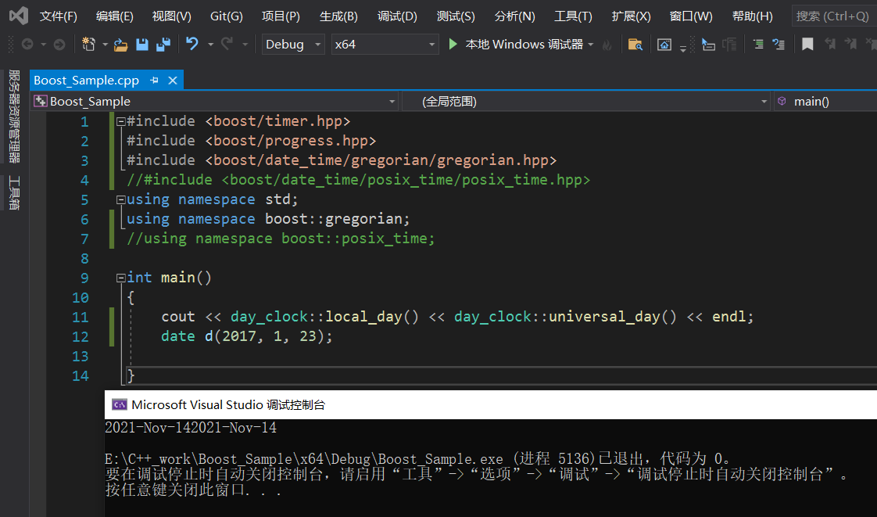
Task: Open the 生成(B) menu
Action: click(x=338, y=16)
